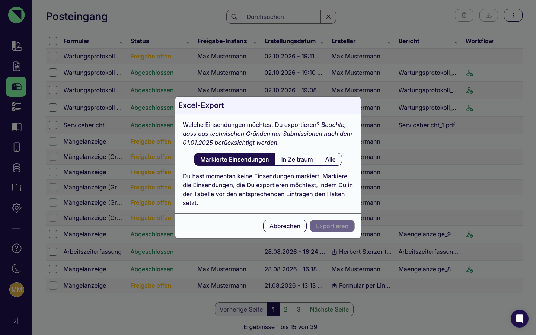536x335 pixels.
Task: Select the Posteingang inbox sidebar icon
Action: [16, 87]
